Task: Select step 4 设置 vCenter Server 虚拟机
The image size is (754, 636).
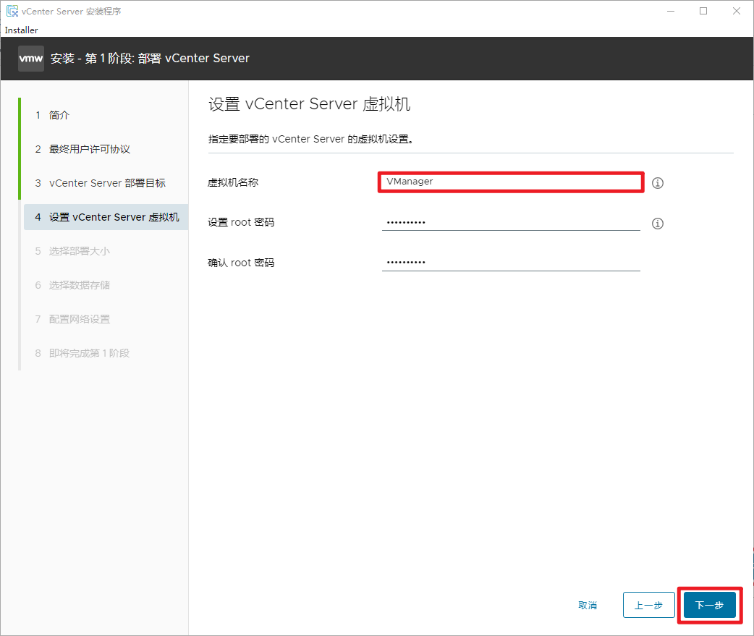Action: [114, 217]
